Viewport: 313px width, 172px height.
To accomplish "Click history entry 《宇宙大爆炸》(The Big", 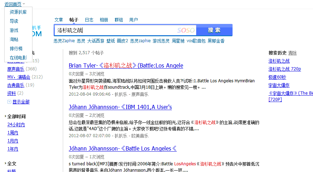I will [x=291, y=93].
